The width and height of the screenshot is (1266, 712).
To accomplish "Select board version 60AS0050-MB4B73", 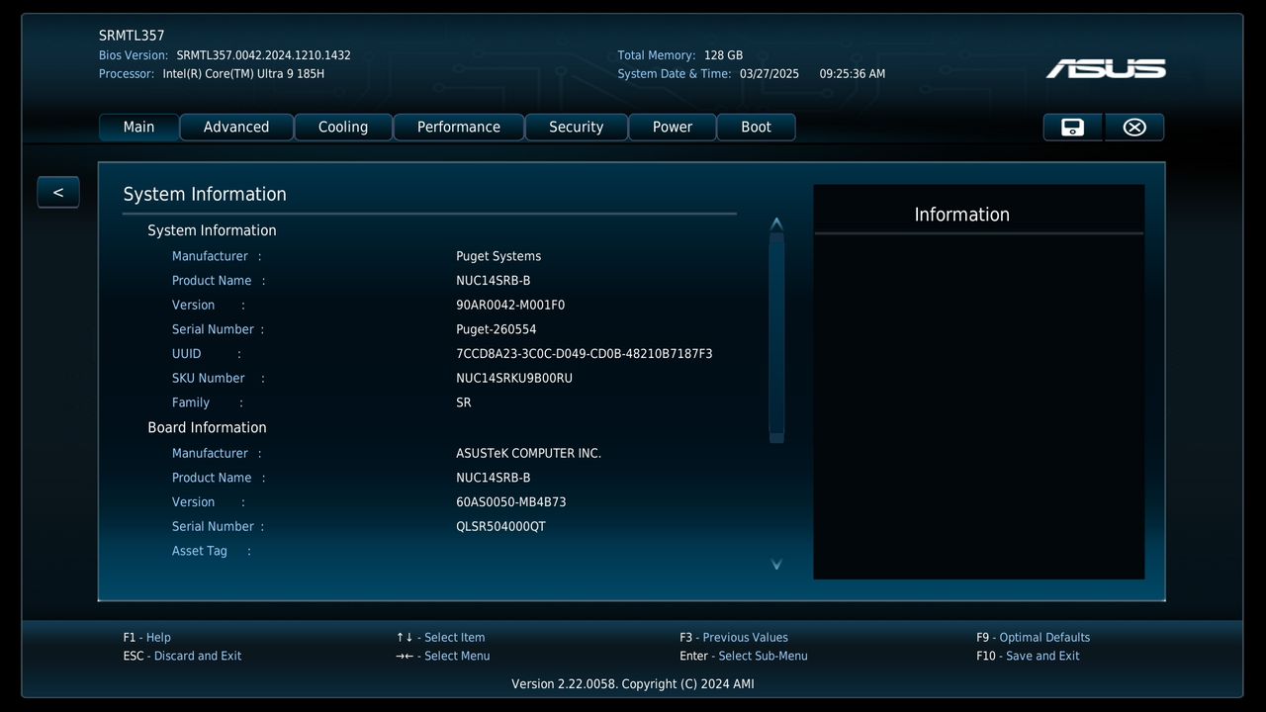I will click(x=511, y=502).
